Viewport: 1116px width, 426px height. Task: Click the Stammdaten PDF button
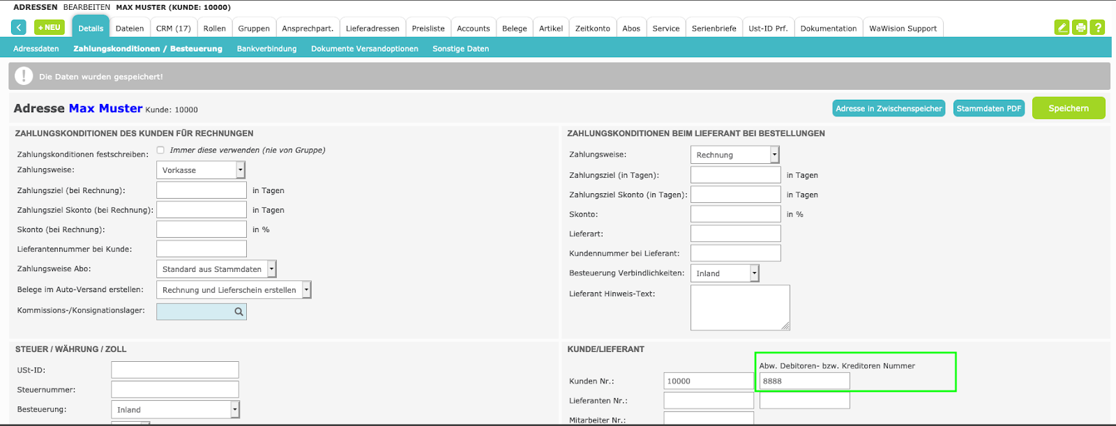click(x=988, y=109)
